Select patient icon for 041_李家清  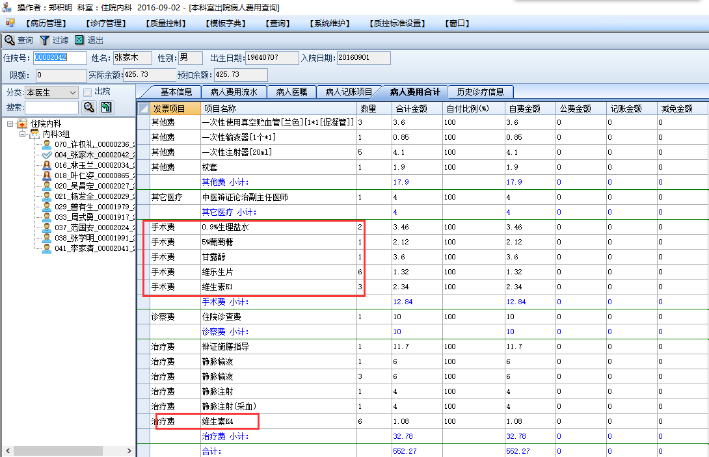47,248
